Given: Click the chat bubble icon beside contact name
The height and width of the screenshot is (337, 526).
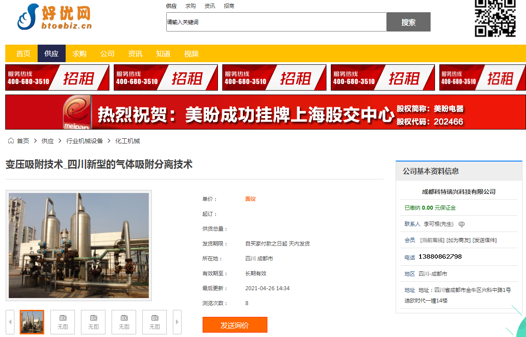Looking at the screenshot, I should point(461,225).
